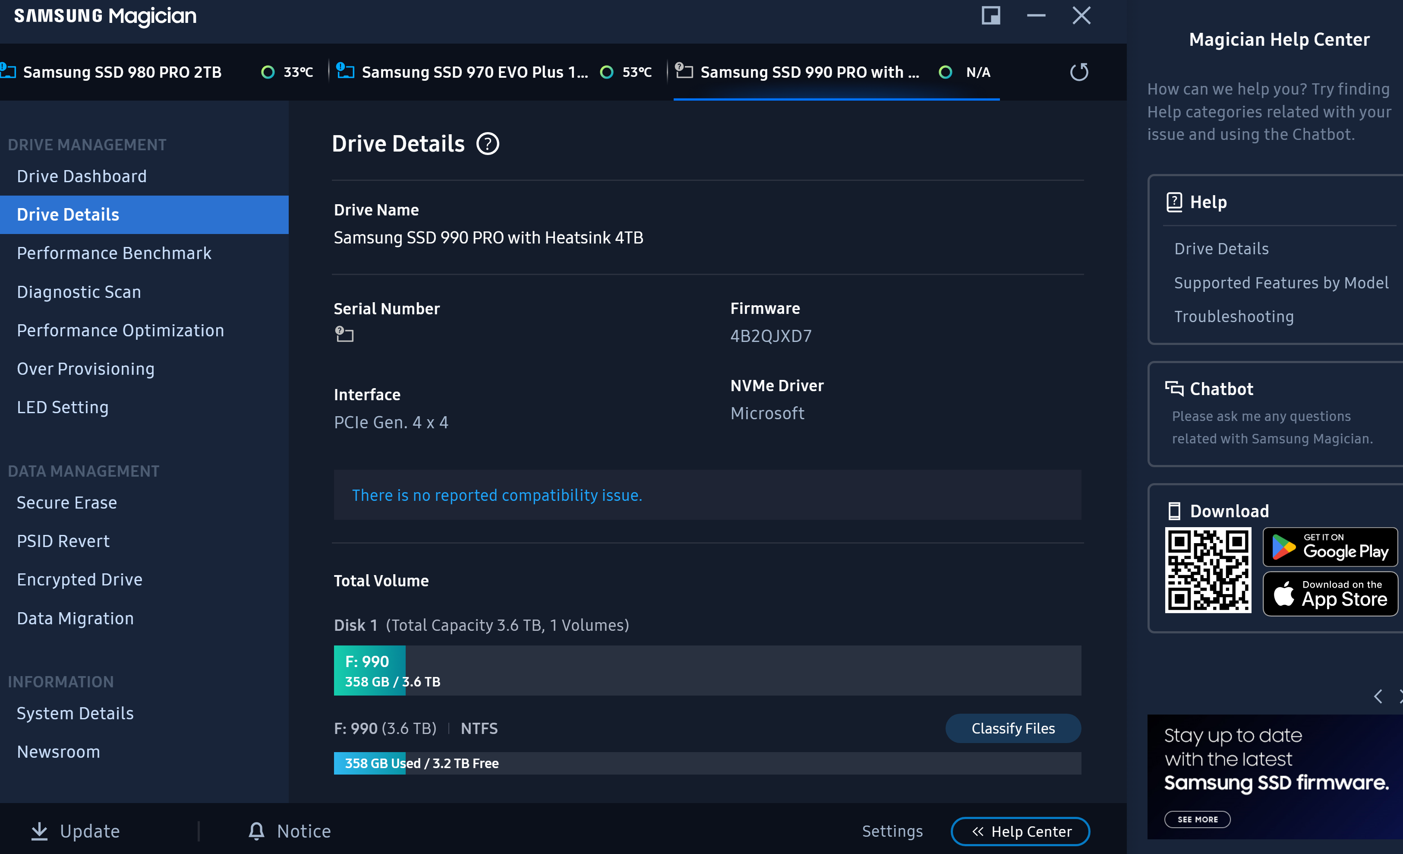The image size is (1403, 854).
Task: Click the mini-mode window icon in title bar
Action: [x=991, y=16]
